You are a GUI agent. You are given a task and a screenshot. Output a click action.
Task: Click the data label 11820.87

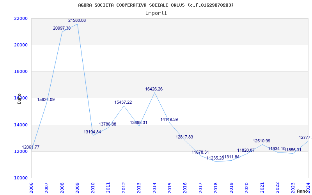pyautogui.click(x=246, y=151)
